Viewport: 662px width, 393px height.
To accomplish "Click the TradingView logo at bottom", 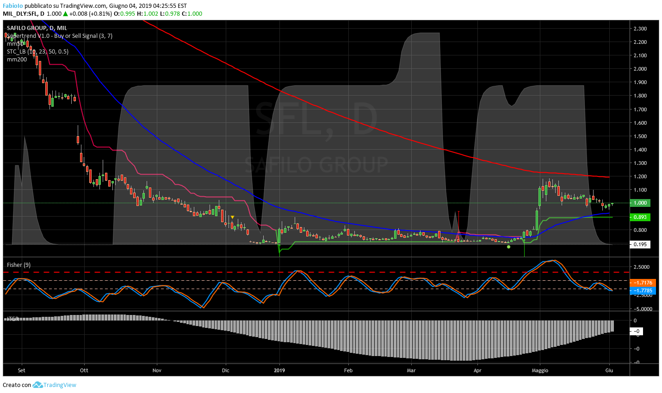I will pos(37,385).
